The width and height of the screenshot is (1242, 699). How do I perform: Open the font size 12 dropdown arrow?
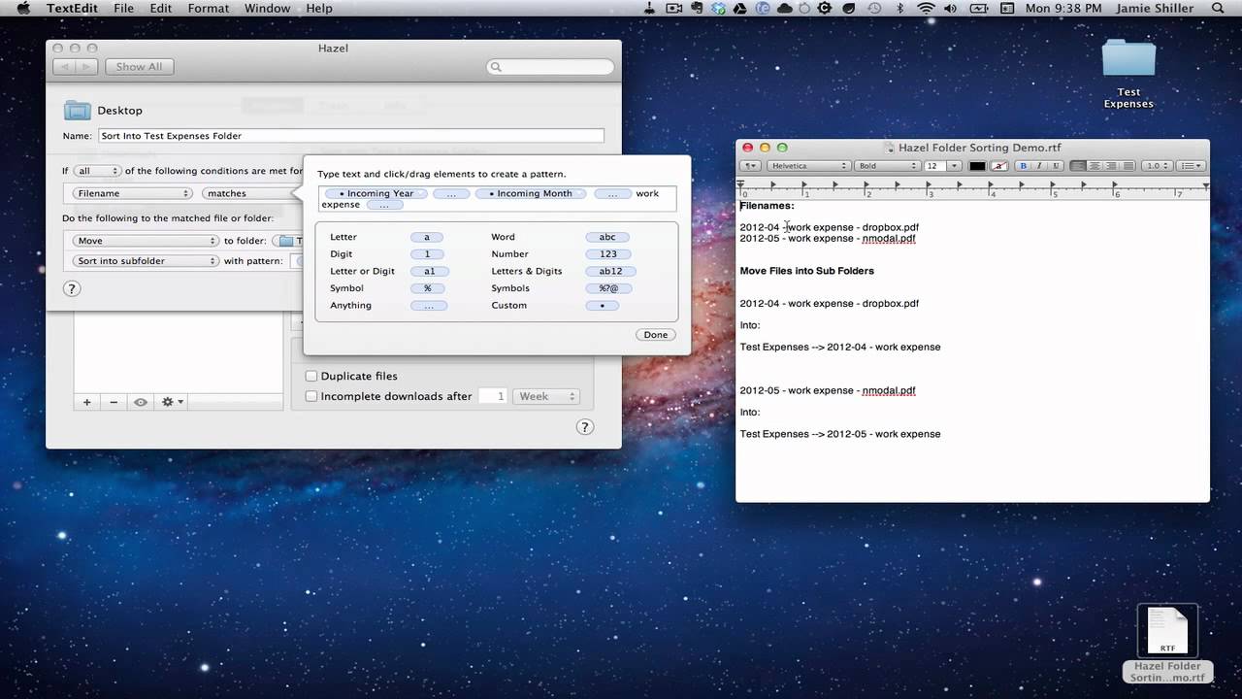coord(955,166)
